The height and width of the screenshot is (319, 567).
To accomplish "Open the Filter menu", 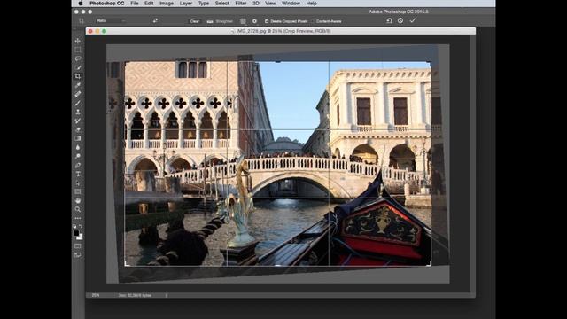I will [241, 4].
